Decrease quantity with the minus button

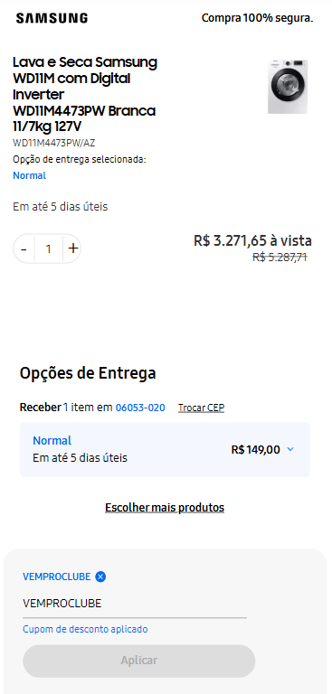click(x=24, y=249)
